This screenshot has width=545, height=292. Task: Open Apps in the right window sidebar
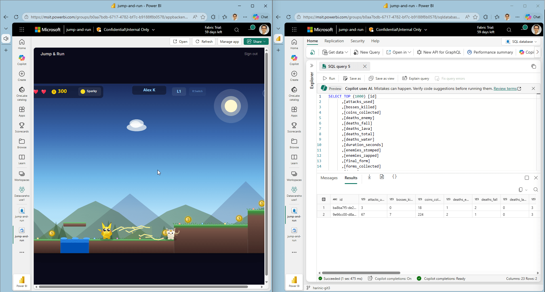[x=294, y=112]
